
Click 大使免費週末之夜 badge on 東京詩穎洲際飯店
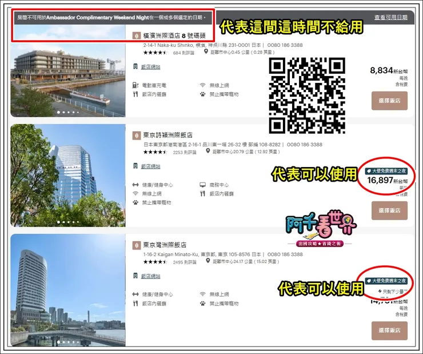[386, 171]
